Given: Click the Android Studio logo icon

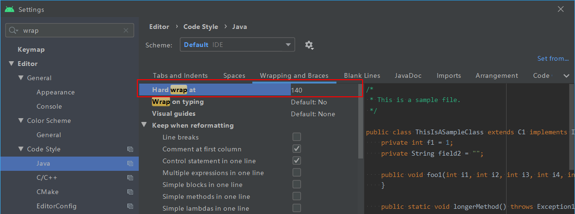Looking at the screenshot, I should tap(10, 9).
